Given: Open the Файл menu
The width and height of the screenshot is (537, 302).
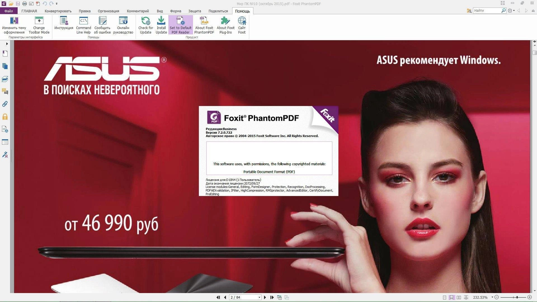Looking at the screenshot, I should [9, 11].
